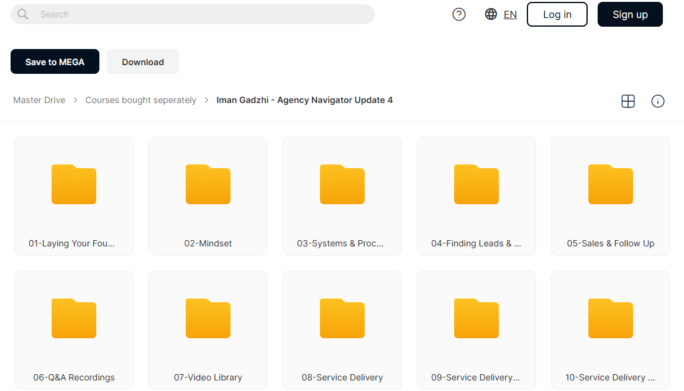
Task: Open the 03-Systems & Proc... folder icon
Action: pyautogui.click(x=342, y=184)
